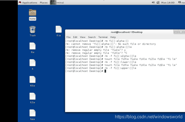Select the fi2le file icon
The height and width of the screenshot is (122, 185).
point(33,98)
